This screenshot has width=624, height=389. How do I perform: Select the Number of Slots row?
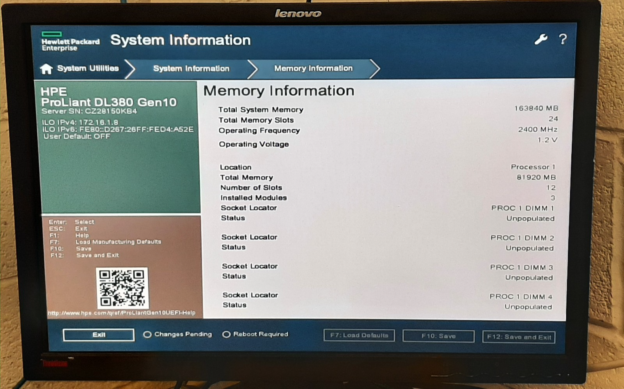[388, 188]
